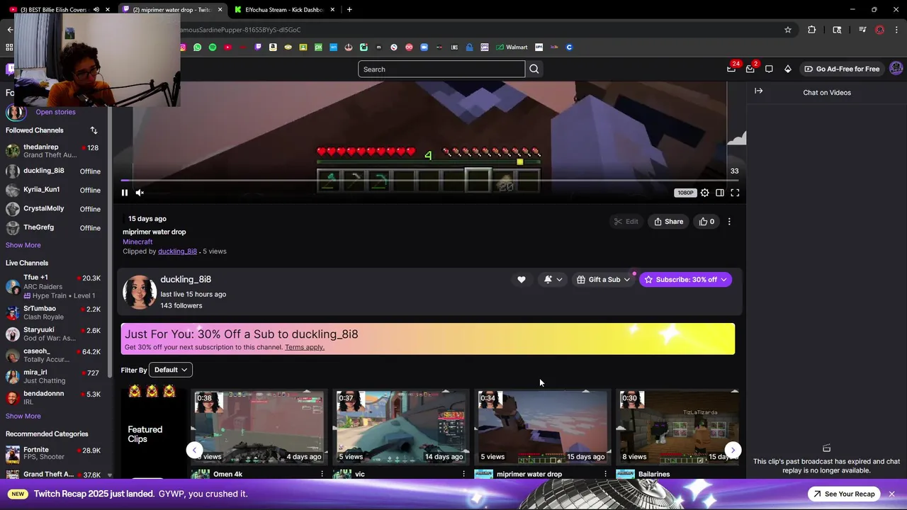907x510 pixels.
Task: Open the Whispers speech bubble icon
Action: pyautogui.click(x=769, y=69)
